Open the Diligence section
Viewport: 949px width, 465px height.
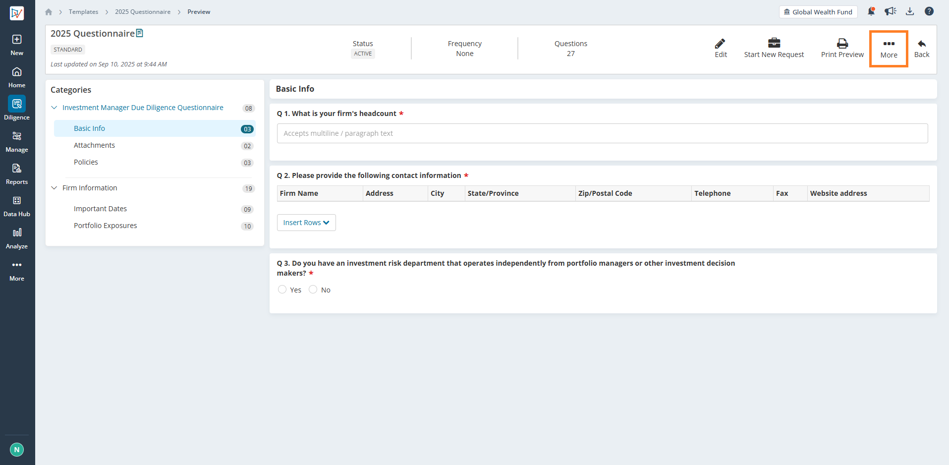click(17, 109)
